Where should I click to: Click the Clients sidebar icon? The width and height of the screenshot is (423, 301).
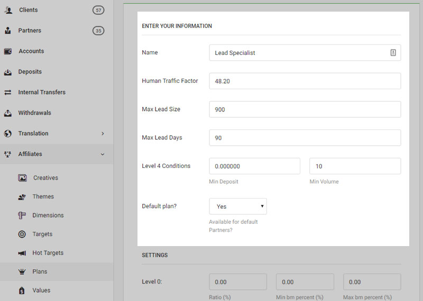8,10
